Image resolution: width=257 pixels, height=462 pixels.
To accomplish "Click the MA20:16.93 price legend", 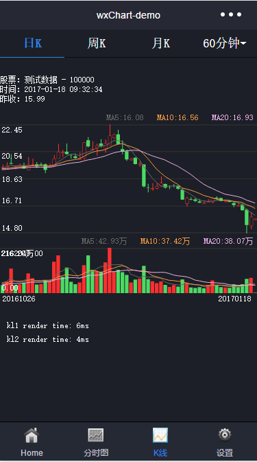I will tap(232, 117).
